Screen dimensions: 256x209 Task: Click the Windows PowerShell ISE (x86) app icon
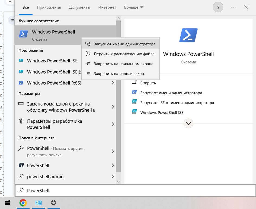(x=21, y=72)
